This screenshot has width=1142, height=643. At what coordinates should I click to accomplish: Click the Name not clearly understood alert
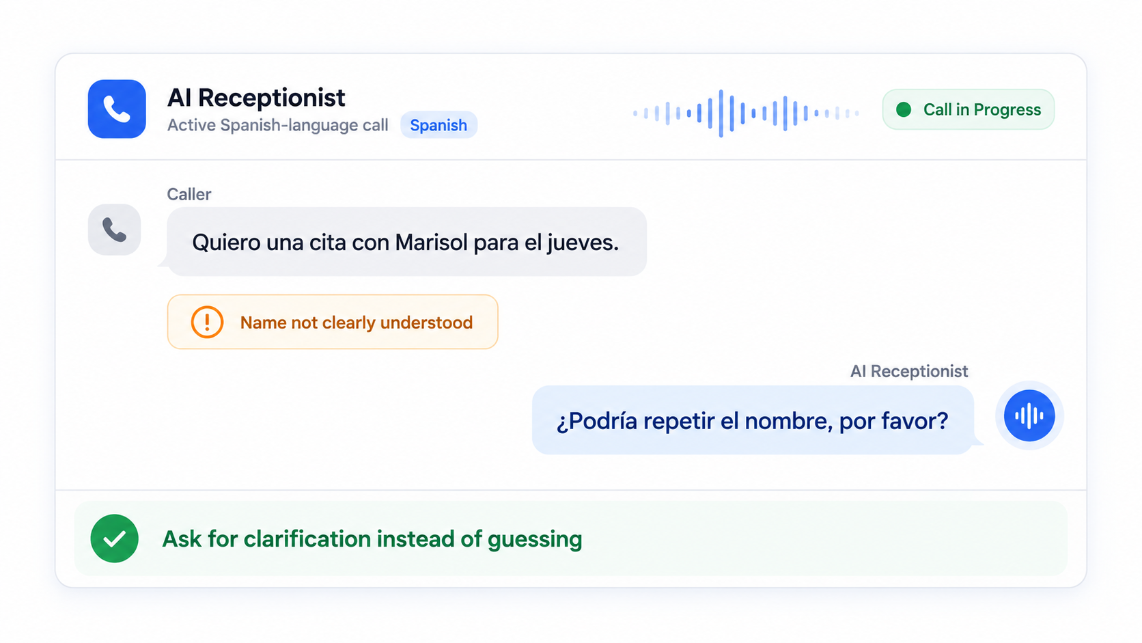(x=333, y=322)
